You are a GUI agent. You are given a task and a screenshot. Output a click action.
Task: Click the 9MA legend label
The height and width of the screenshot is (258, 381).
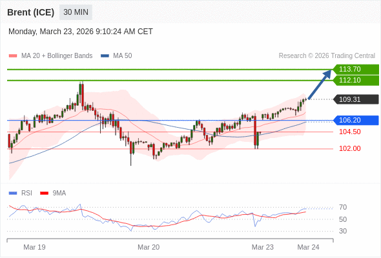(59, 193)
